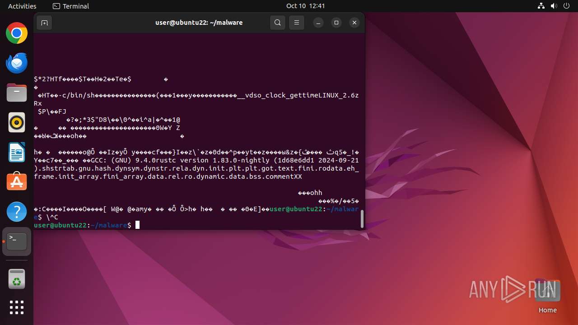Open Ubuntu Software store
This screenshot has width=578, height=325.
(x=17, y=182)
